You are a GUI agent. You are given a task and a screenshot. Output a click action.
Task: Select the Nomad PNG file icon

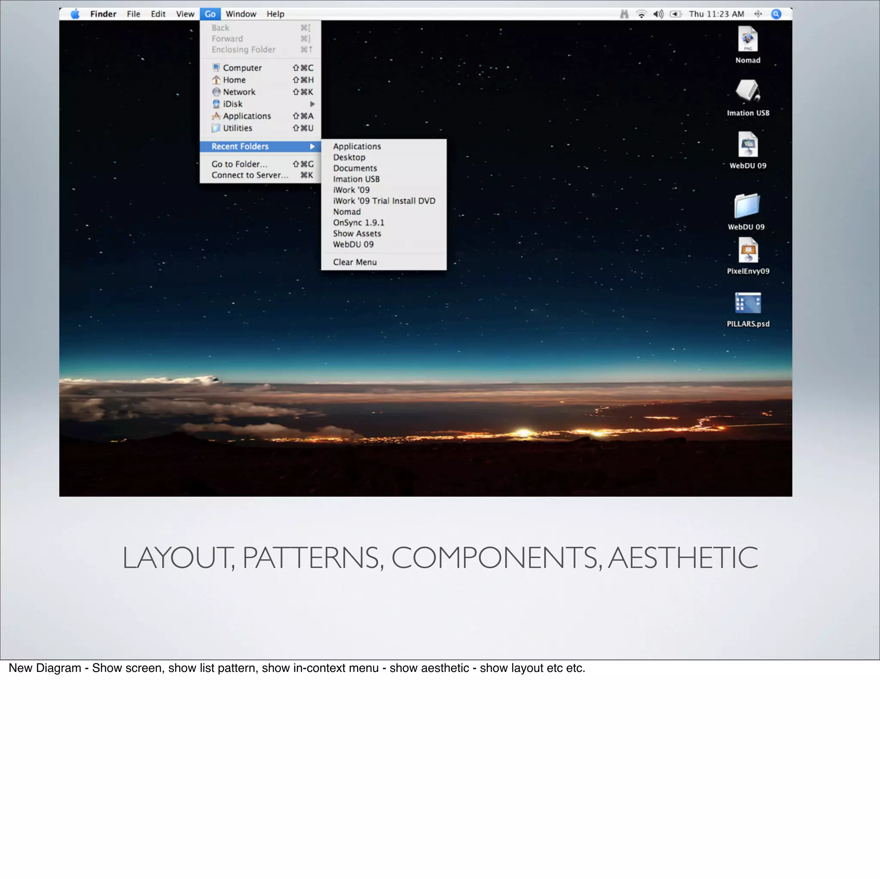(x=748, y=40)
